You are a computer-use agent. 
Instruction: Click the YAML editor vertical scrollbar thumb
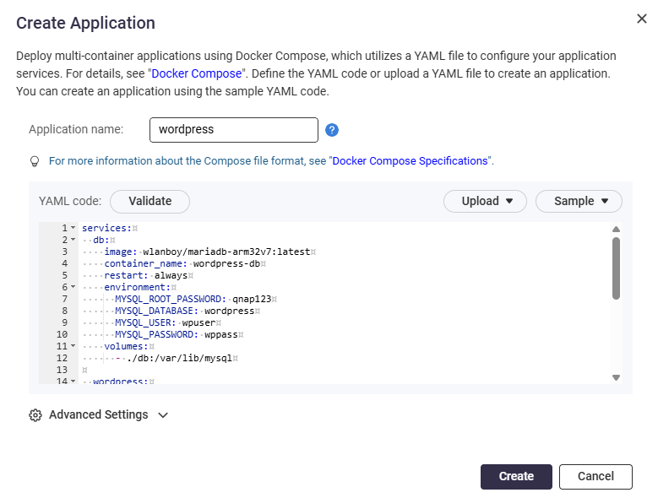pyautogui.click(x=616, y=267)
